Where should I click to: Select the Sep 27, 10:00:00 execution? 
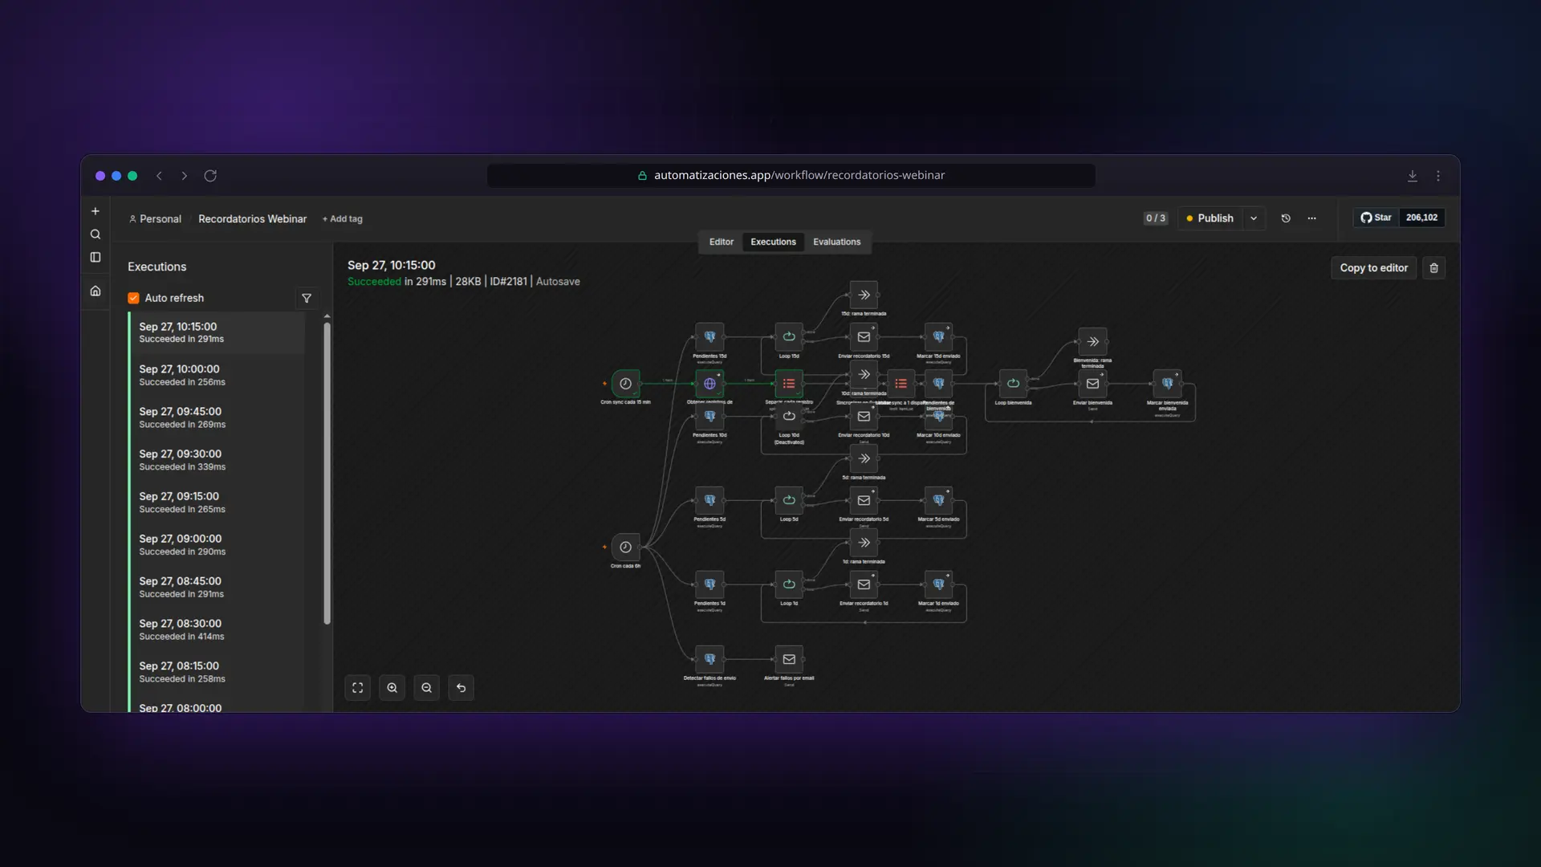pos(217,376)
